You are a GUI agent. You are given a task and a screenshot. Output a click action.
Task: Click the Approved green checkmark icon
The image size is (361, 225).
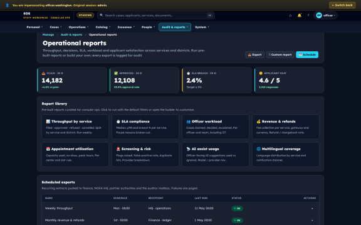pos(116,73)
